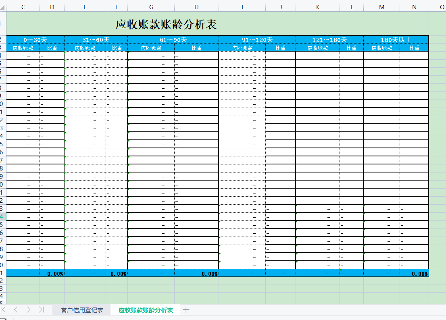This screenshot has height=320, width=446.
Task: Add a new sheet with plus icon
Action: 186,310
